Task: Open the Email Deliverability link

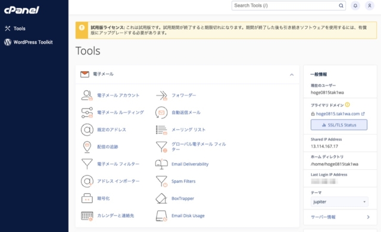Action: coord(190,164)
